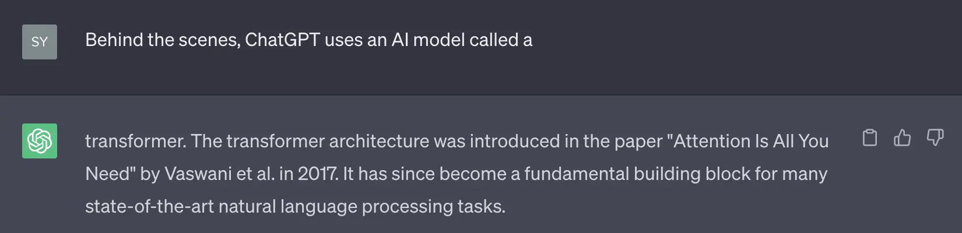Click the quoted "Attention Is All You" title text
962x233 pixels.
click(x=751, y=142)
